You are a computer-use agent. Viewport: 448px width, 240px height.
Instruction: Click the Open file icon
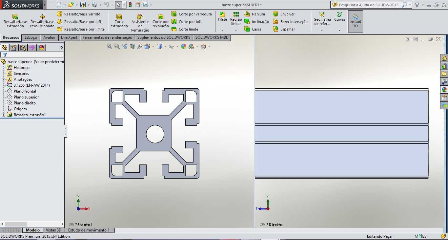(x=71, y=5)
